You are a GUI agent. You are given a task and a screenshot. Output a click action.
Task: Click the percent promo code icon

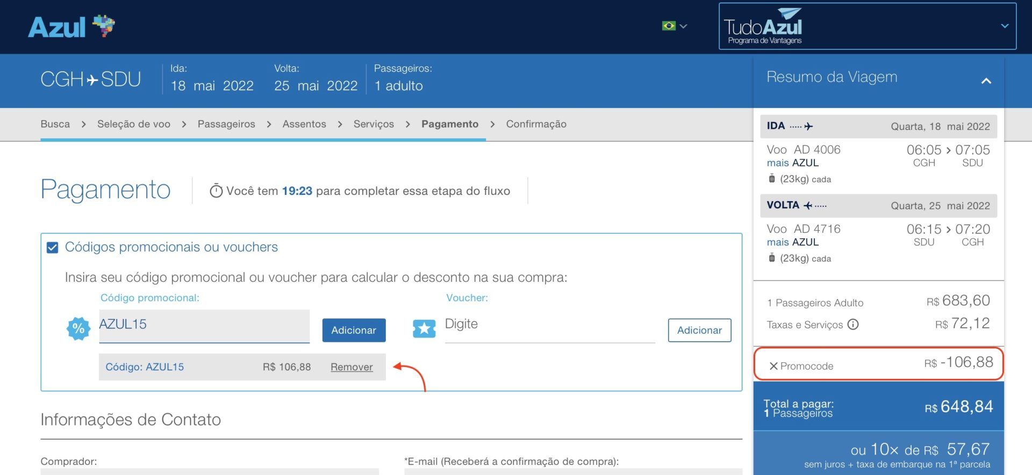(x=78, y=328)
